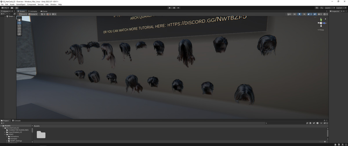Click the Pause button
This screenshot has width=348, height=146.
(174, 8)
